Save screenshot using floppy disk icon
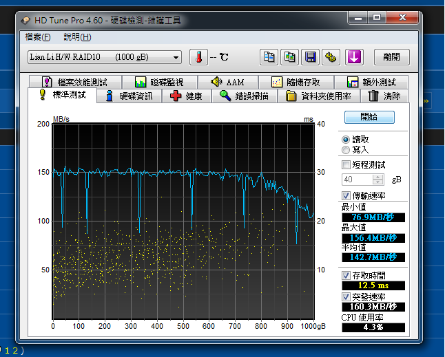Screen dimensions: 445x357 [x=310, y=57]
